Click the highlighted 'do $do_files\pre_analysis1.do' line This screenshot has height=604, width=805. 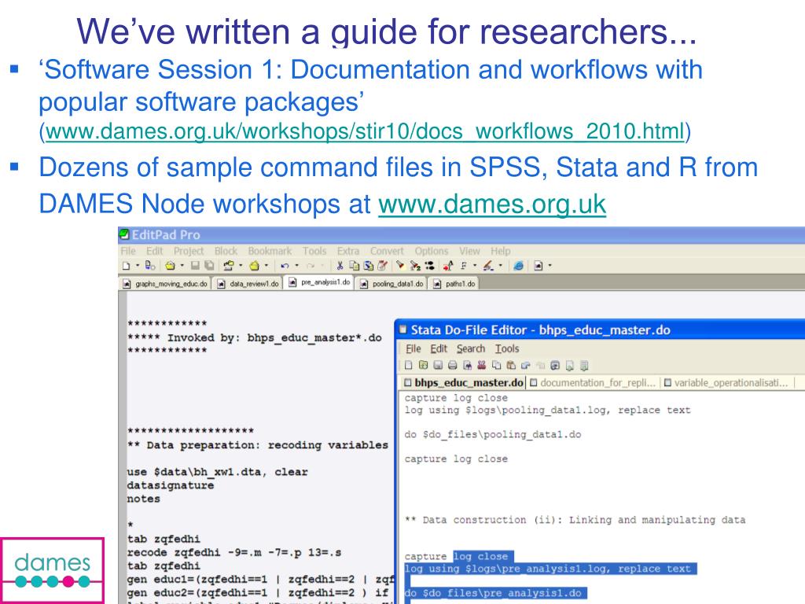(x=493, y=593)
